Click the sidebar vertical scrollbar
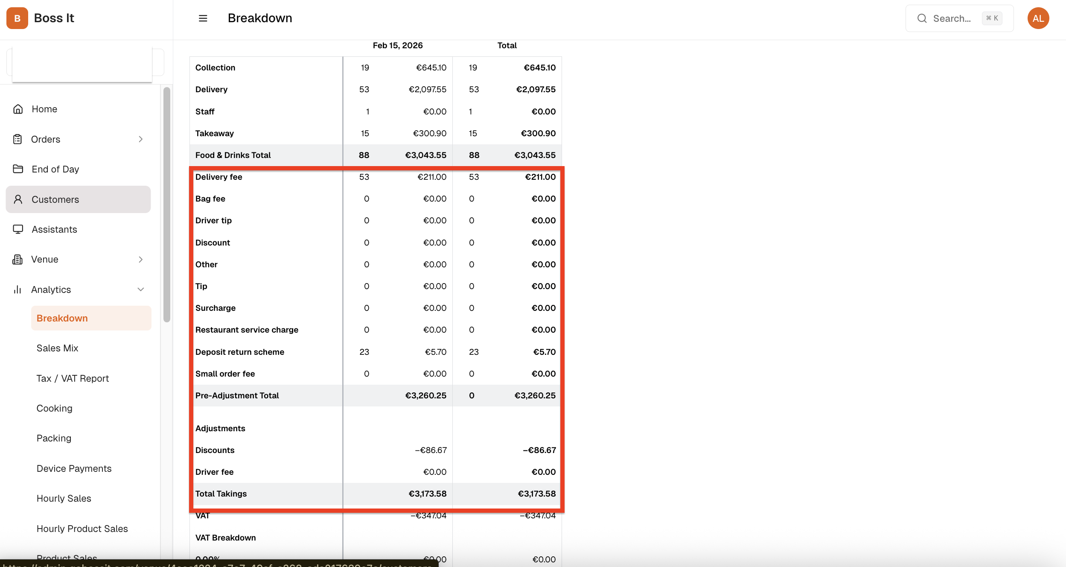This screenshot has height=567, width=1066. point(167,205)
